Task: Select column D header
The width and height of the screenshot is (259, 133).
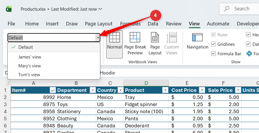Action: pyautogui.click(x=146, y=83)
